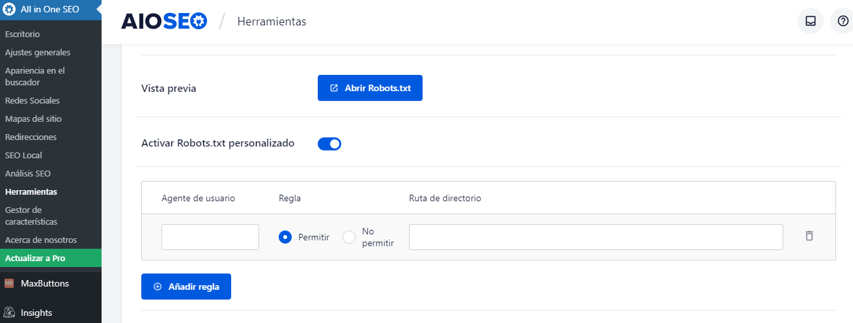Focus the Agente de usuario input field
The width and height of the screenshot is (853, 323).
pos(210,237)
